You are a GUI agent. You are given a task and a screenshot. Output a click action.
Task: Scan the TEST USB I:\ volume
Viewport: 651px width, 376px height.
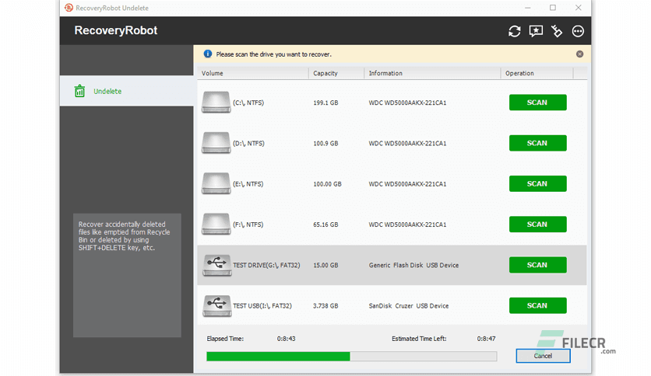[x=537, y=305]
